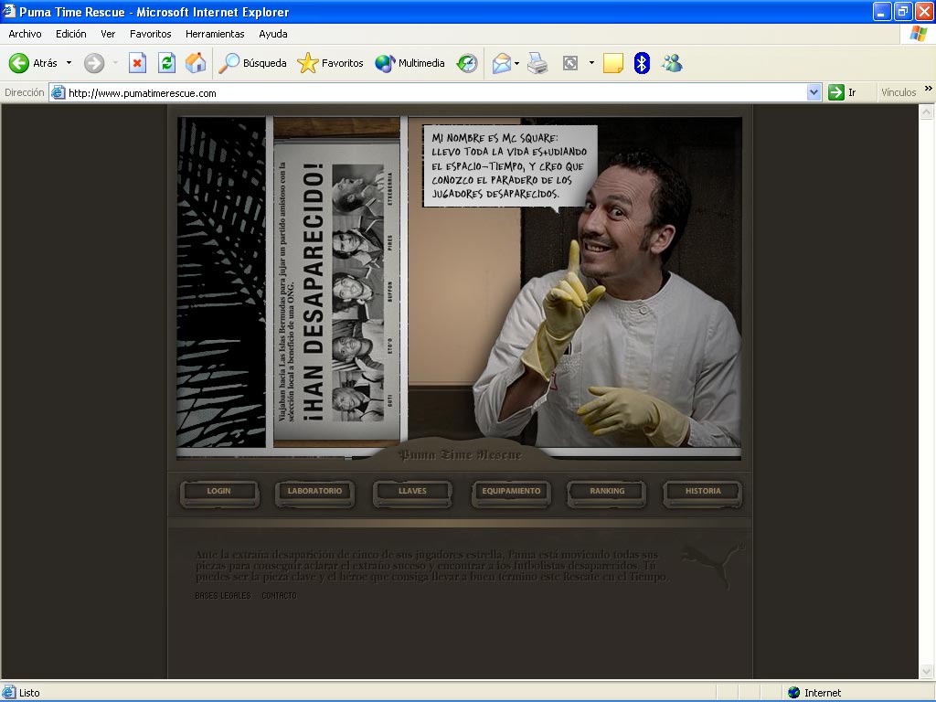The height and width of the screenshot is (702, 936).
Task: Open the BASES LEGALES link
Action: click(x=223, y=596)
